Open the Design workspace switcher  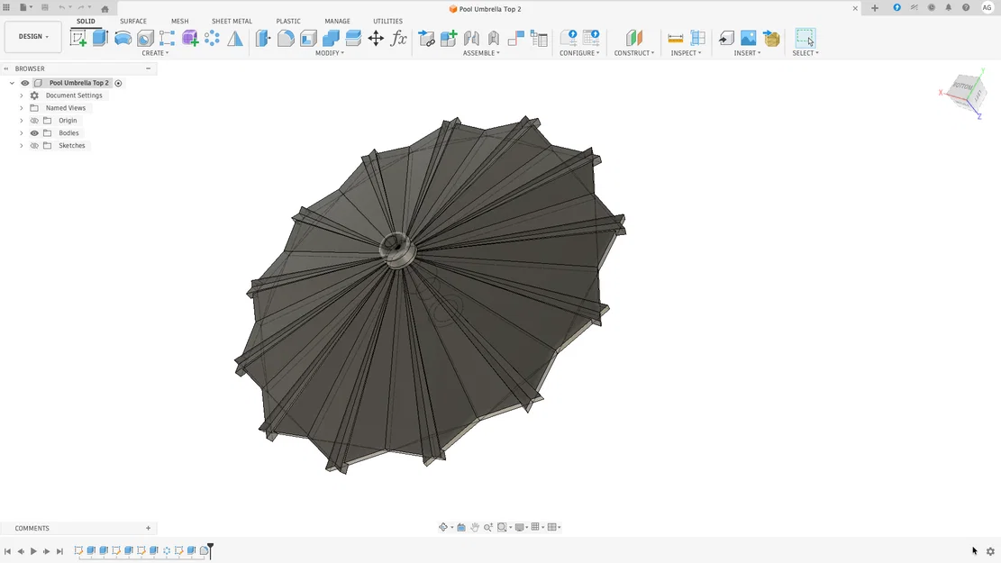[32, 37]
